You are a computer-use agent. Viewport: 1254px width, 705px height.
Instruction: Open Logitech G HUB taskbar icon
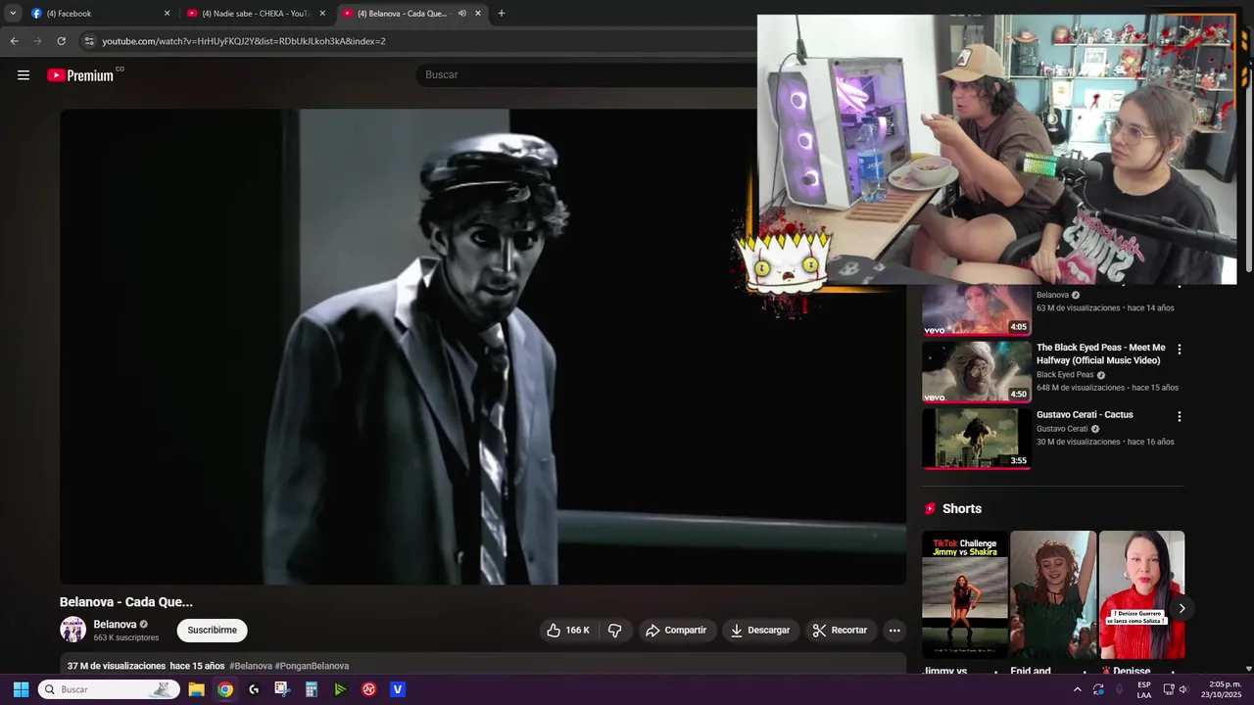click(x=254, y=689)
